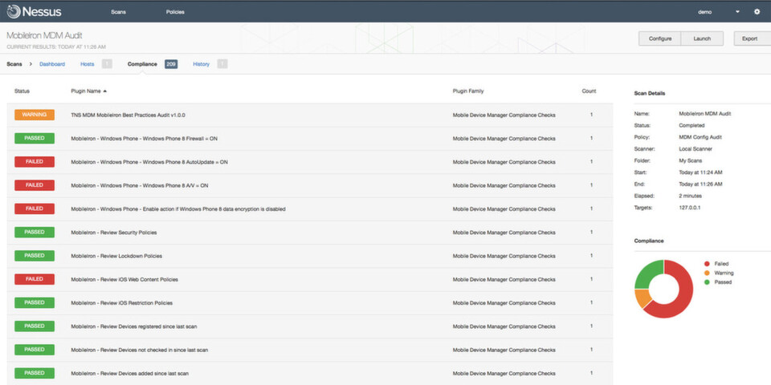Click the Compliance count badge 209
This screenshot has width=771, height=385.
pyautogui.click(x=171, y=64)
